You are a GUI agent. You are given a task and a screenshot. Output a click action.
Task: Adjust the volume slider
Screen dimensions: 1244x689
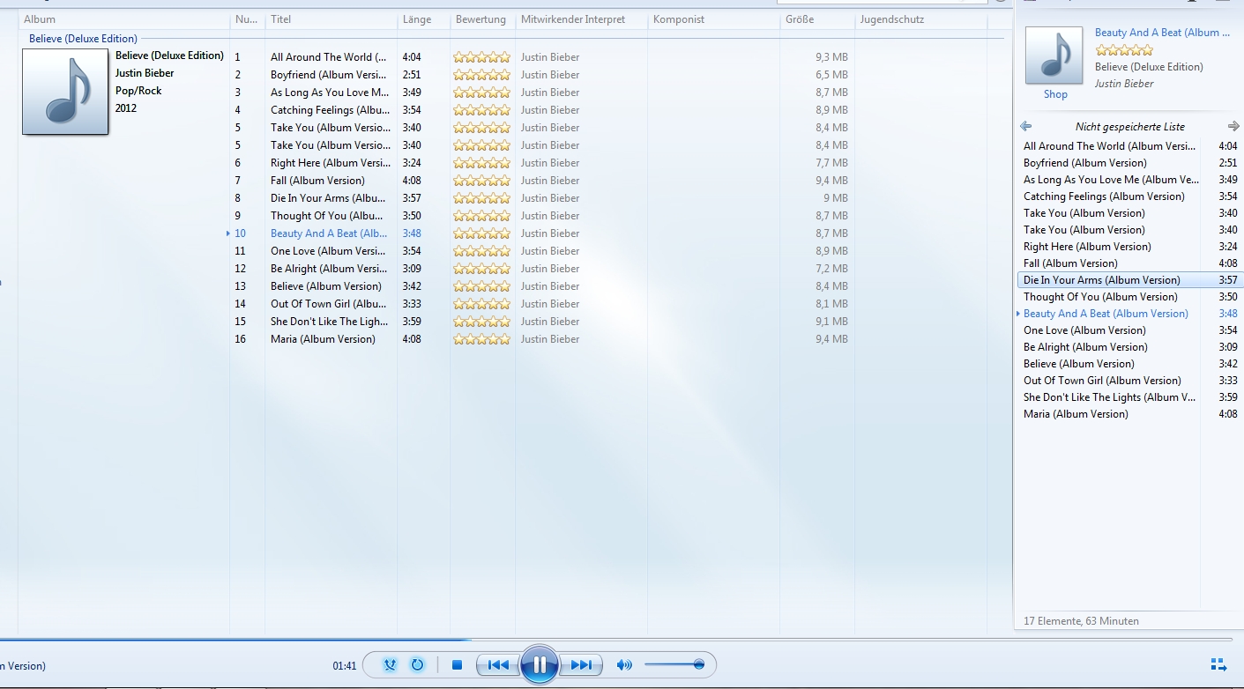pyautogui.click(x=674, y=665)
